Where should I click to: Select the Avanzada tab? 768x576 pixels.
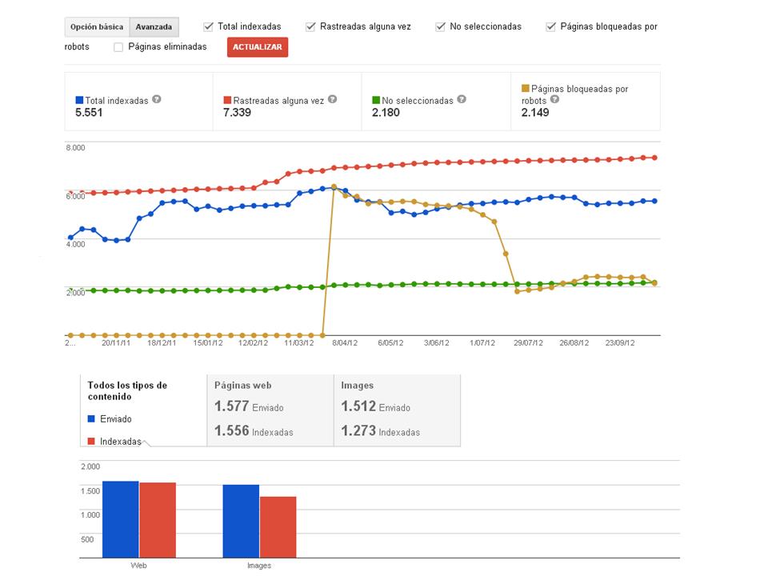tap(154, 26)
